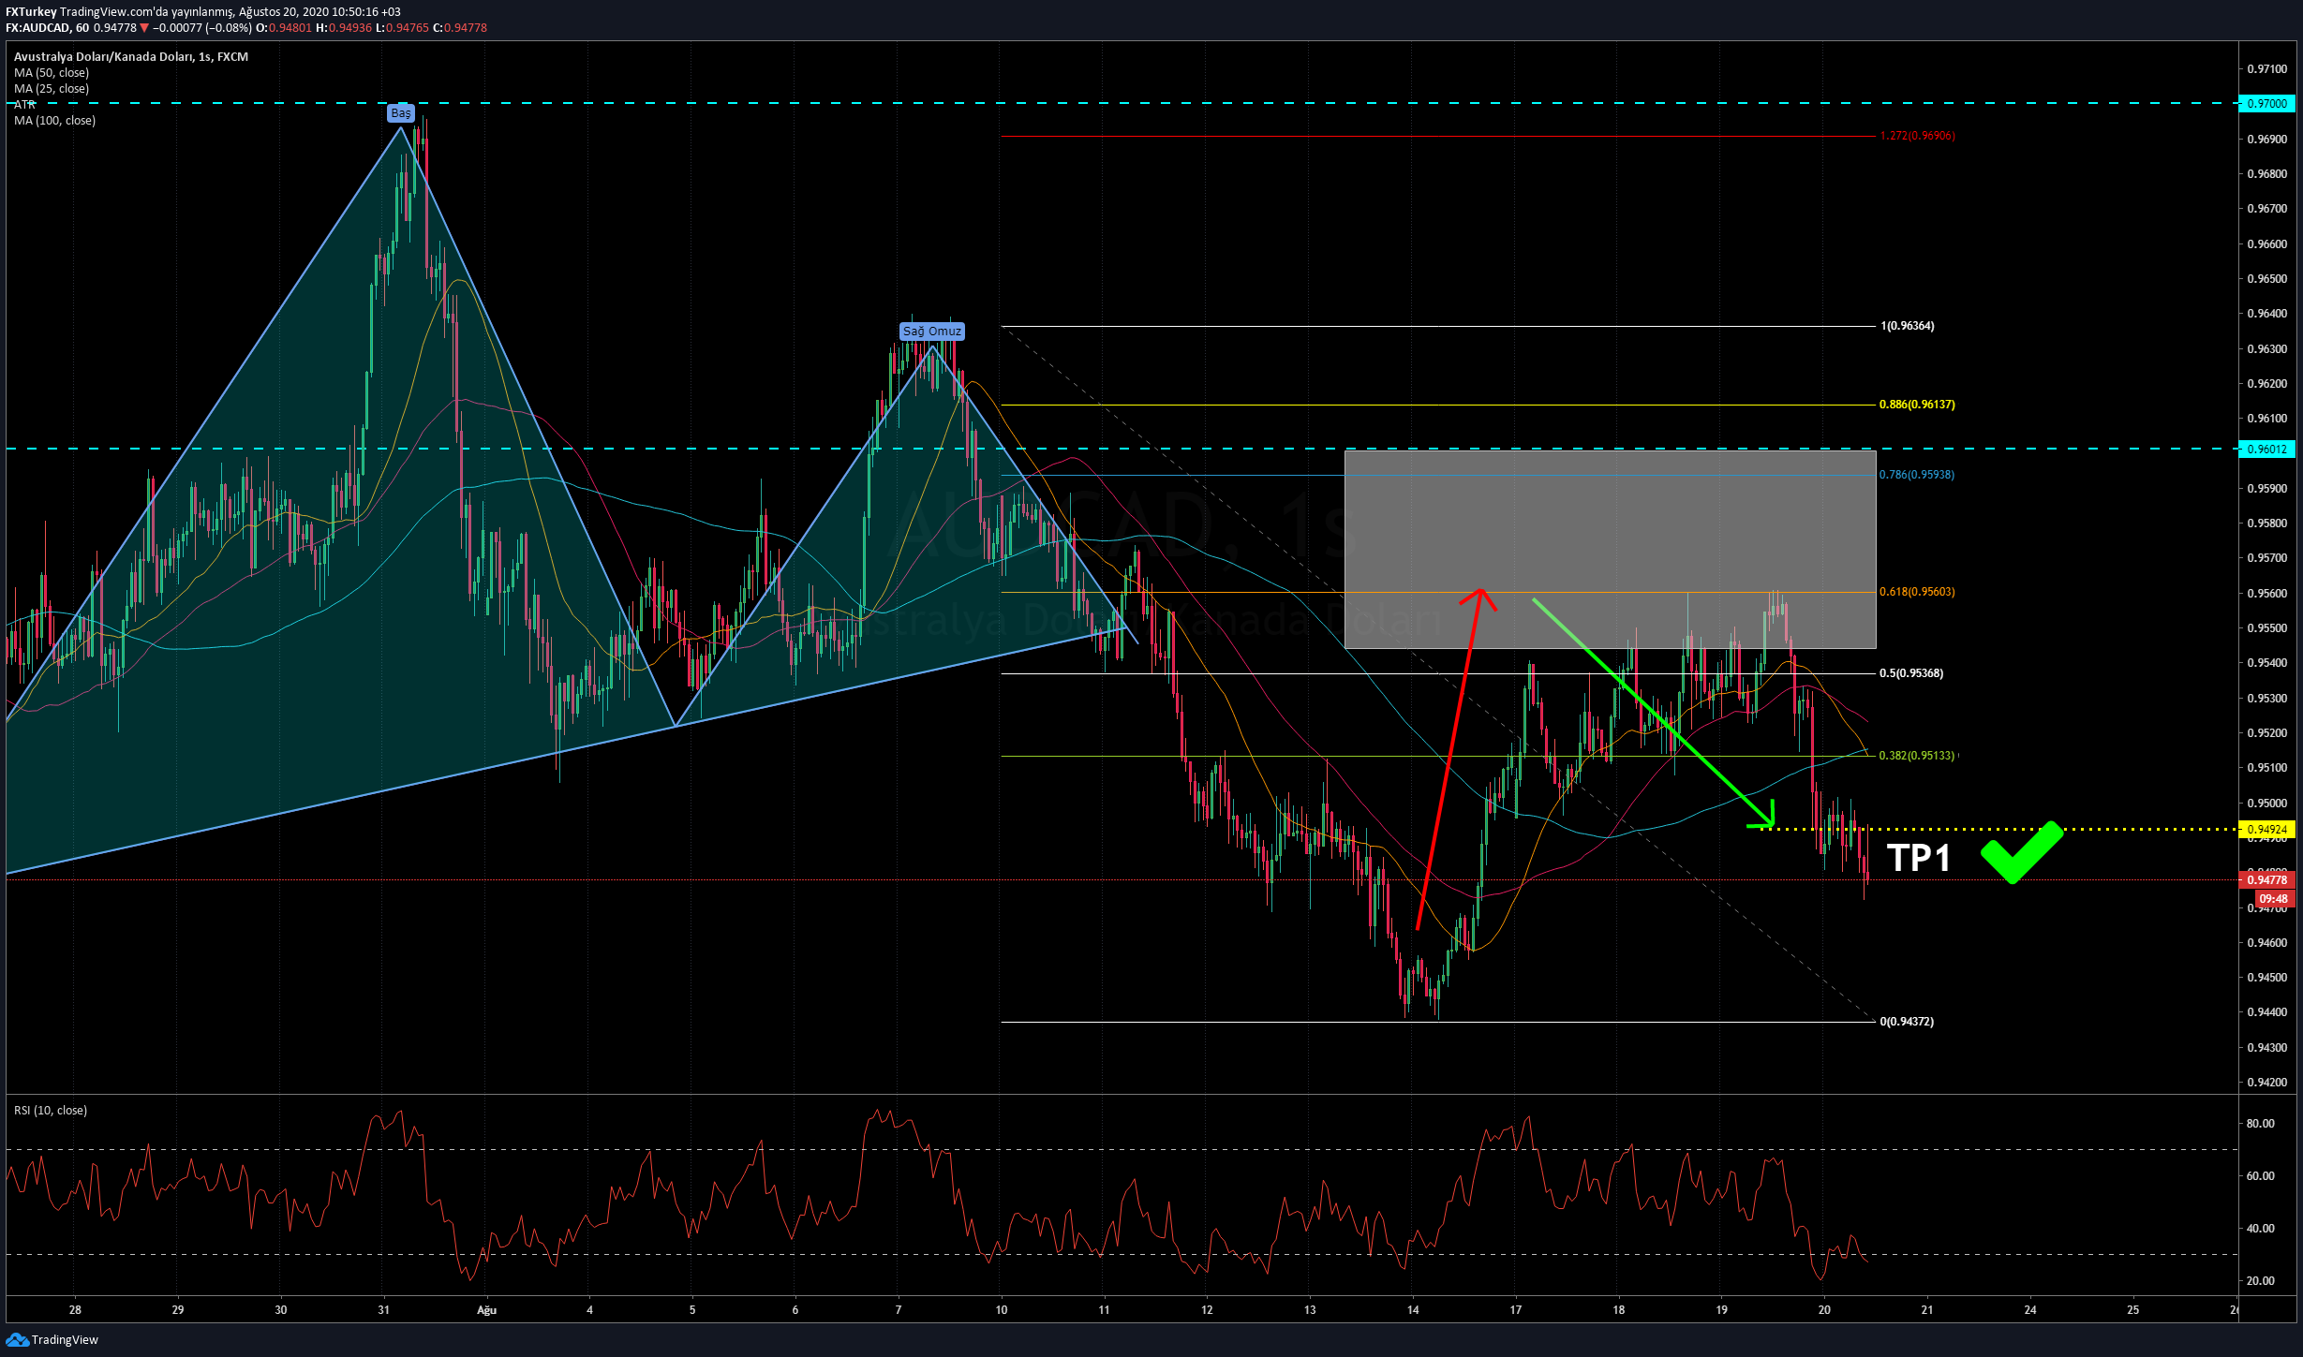Select the 0.382(0.95133) Fibonacci label
This screenshot has width=2303, height=1357.
[1917, 756]
